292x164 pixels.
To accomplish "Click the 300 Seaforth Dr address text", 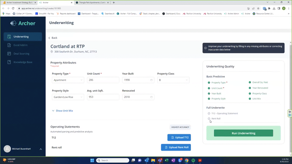I will pyautogui.click(x=75, y=52).
